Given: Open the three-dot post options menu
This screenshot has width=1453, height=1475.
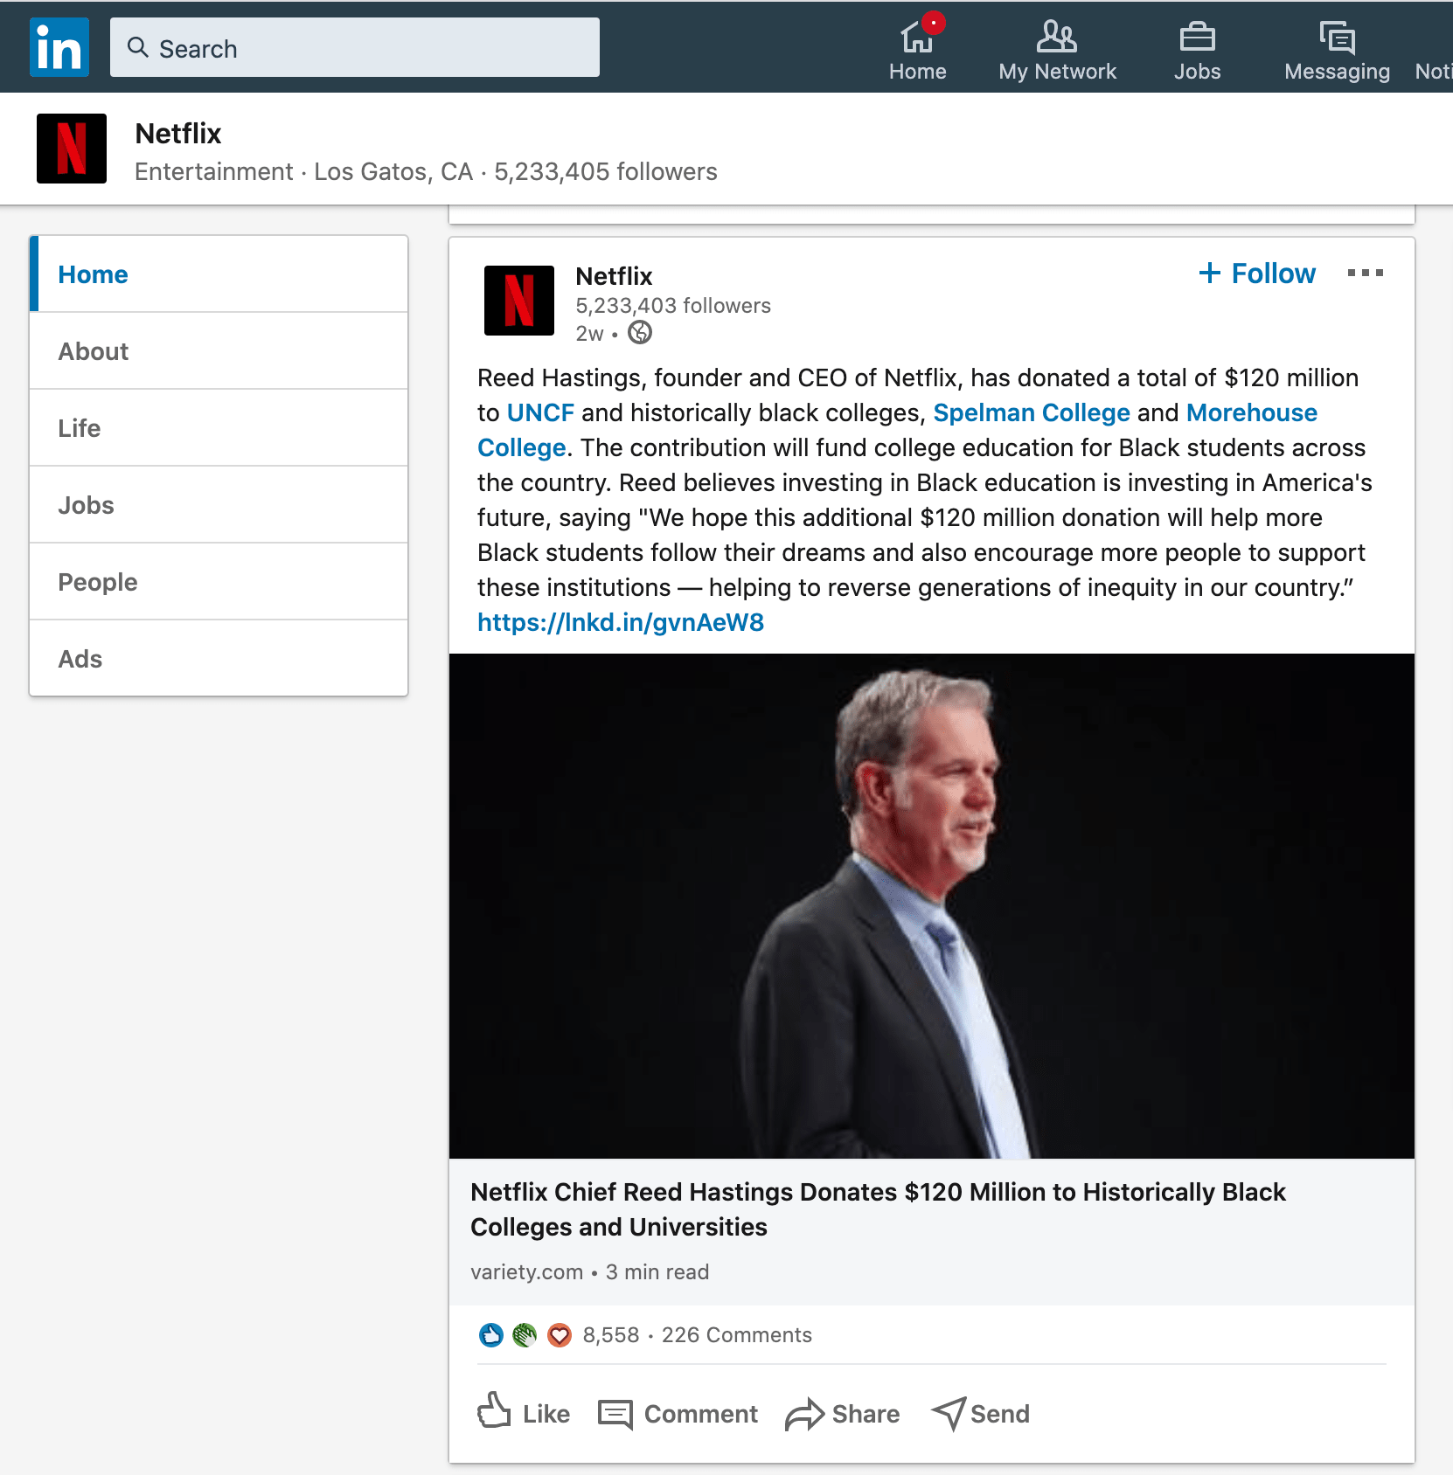Looking at the screenshot, I should (x=1366, y=274).
